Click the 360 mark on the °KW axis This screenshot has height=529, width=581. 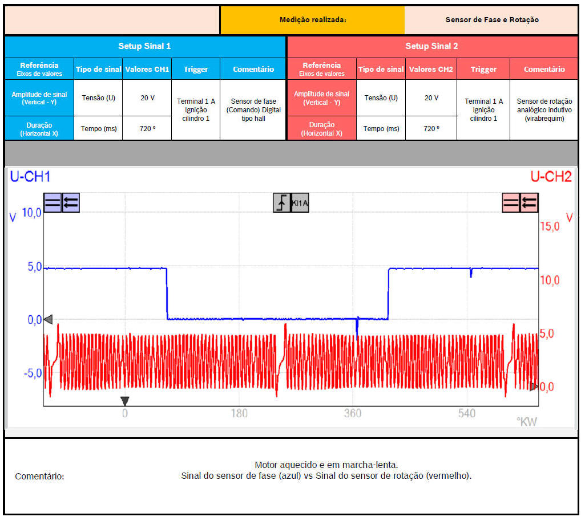[353, 413]
